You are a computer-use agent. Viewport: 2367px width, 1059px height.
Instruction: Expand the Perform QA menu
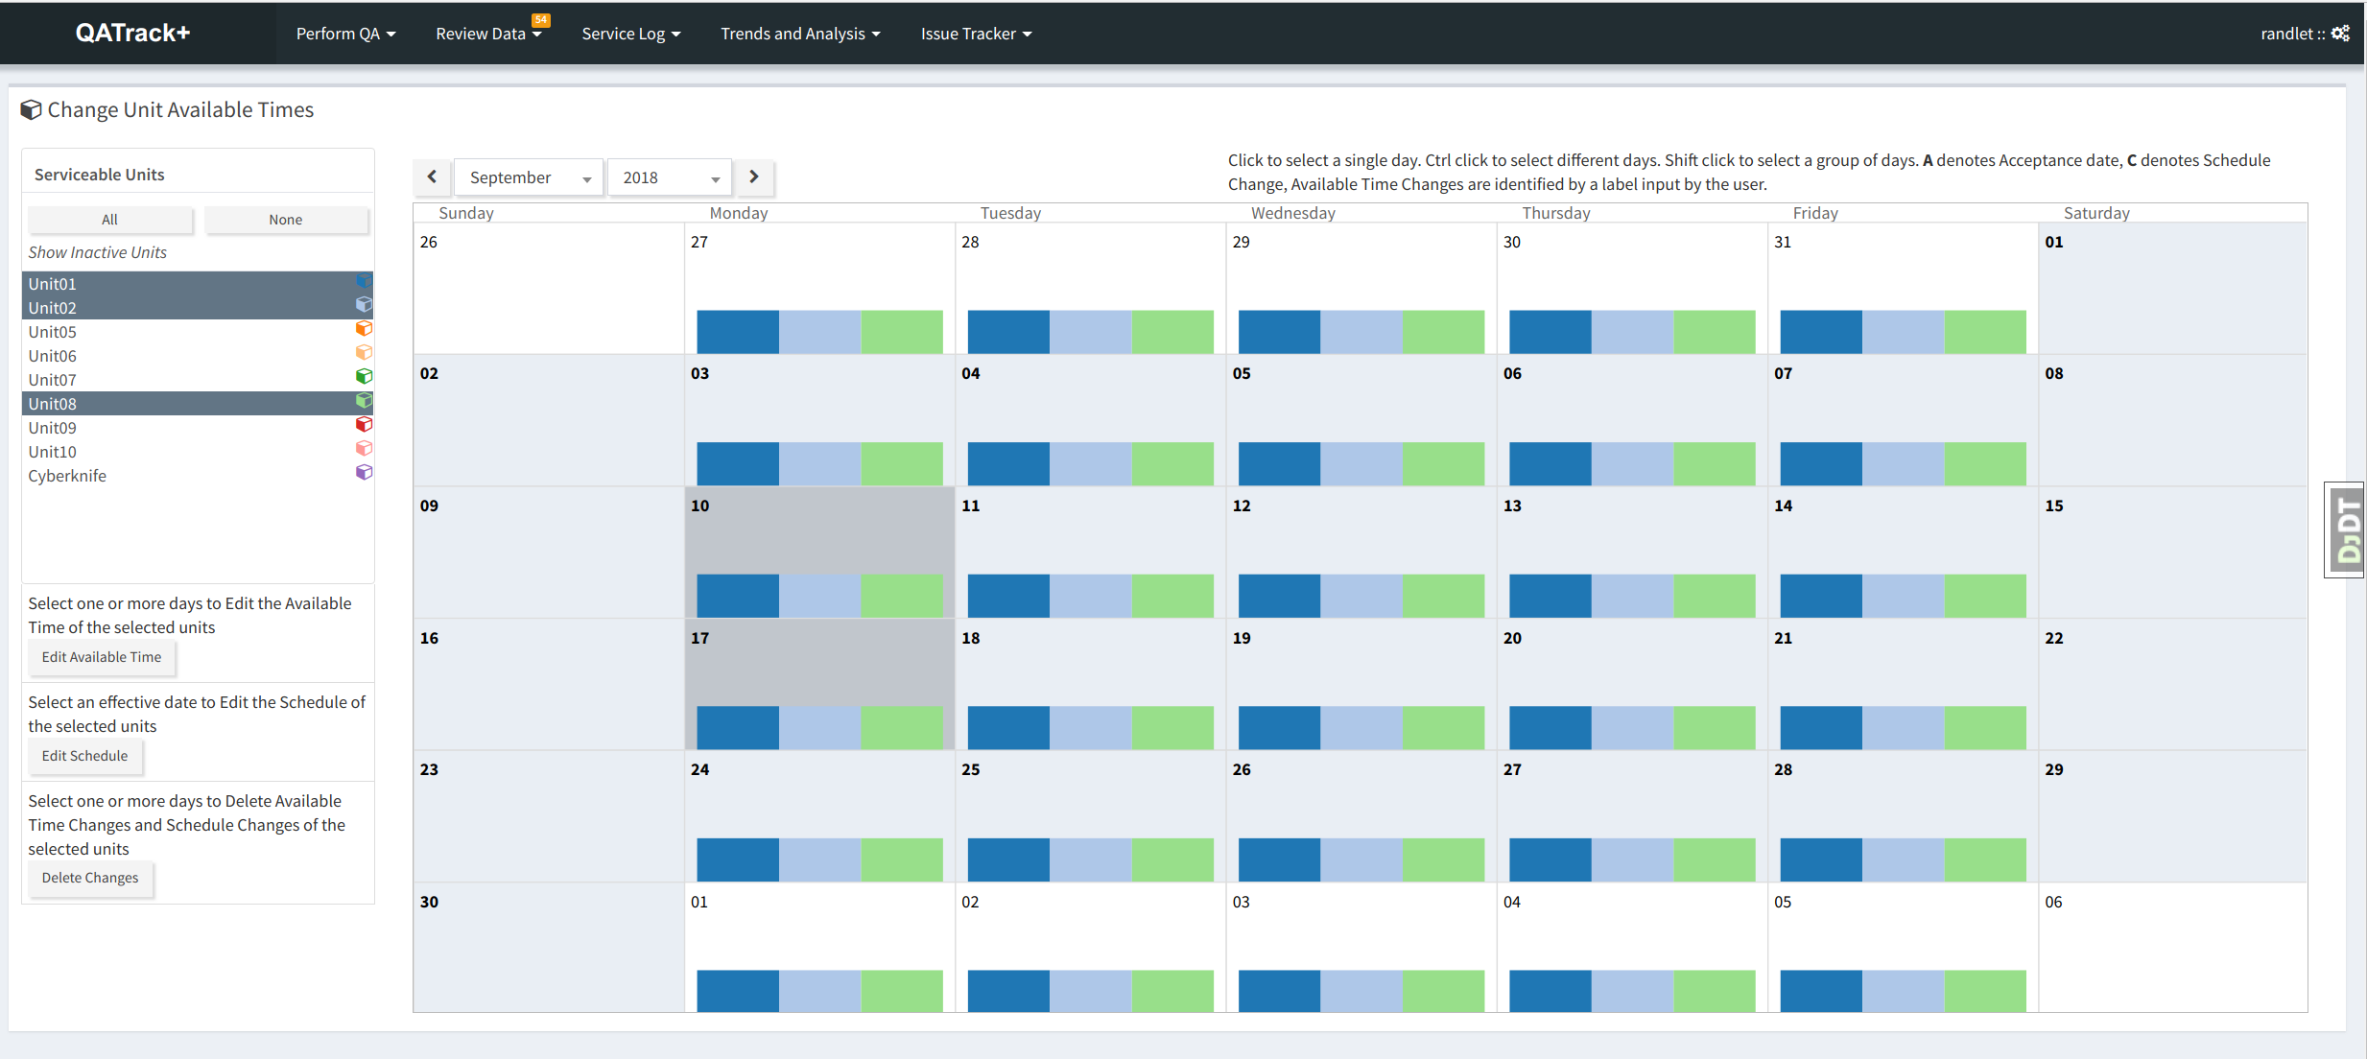click(x=345, y=34)
